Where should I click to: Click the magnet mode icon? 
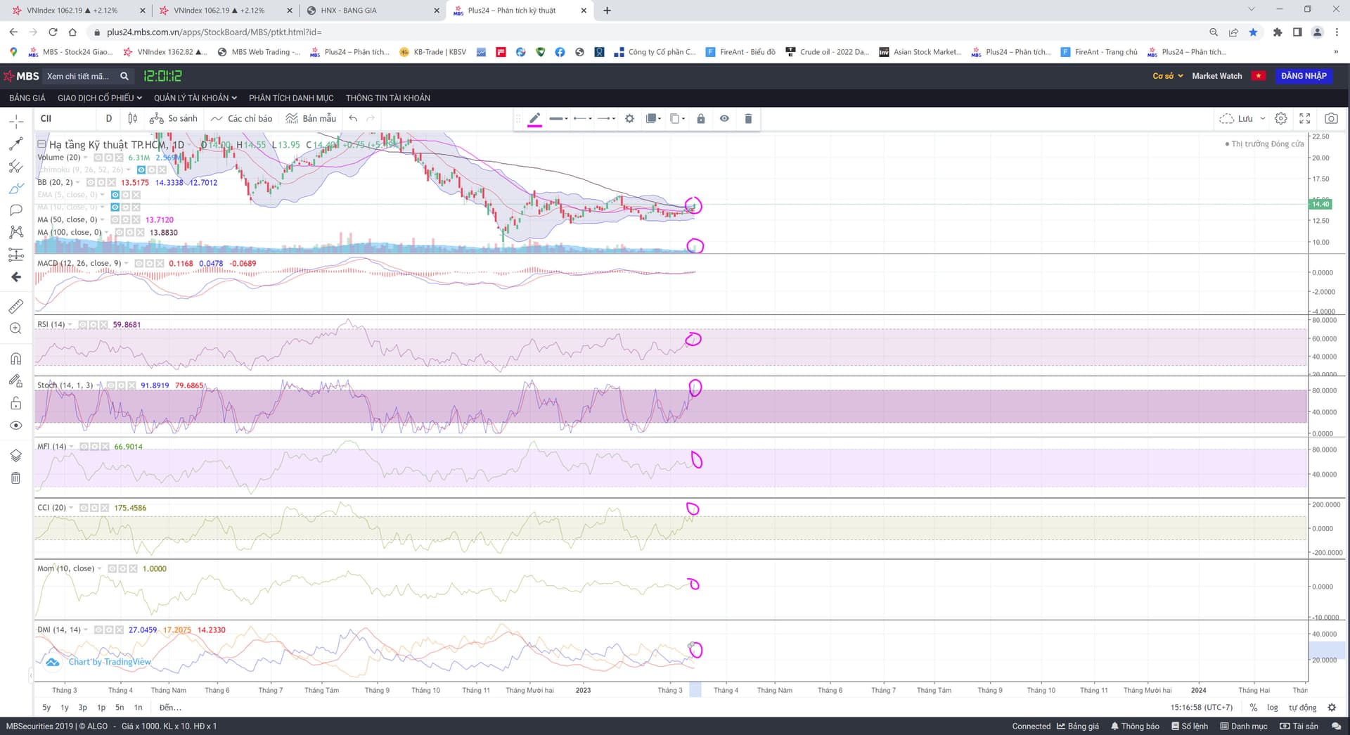15,359
